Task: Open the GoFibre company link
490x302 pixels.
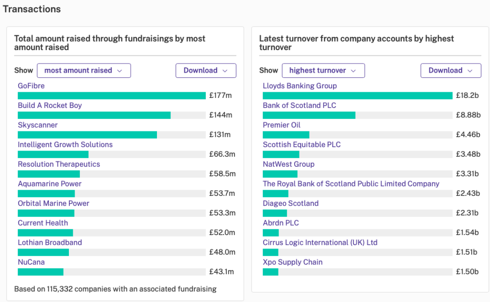Action: coord(31,86)
